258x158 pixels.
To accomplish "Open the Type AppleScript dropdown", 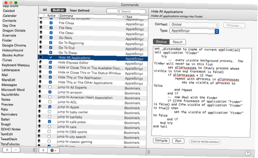I will pyautogui.click(x=194, y=31).
